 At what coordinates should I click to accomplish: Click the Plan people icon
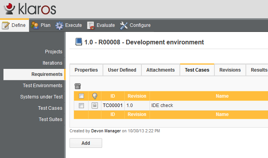pos(35,25)
